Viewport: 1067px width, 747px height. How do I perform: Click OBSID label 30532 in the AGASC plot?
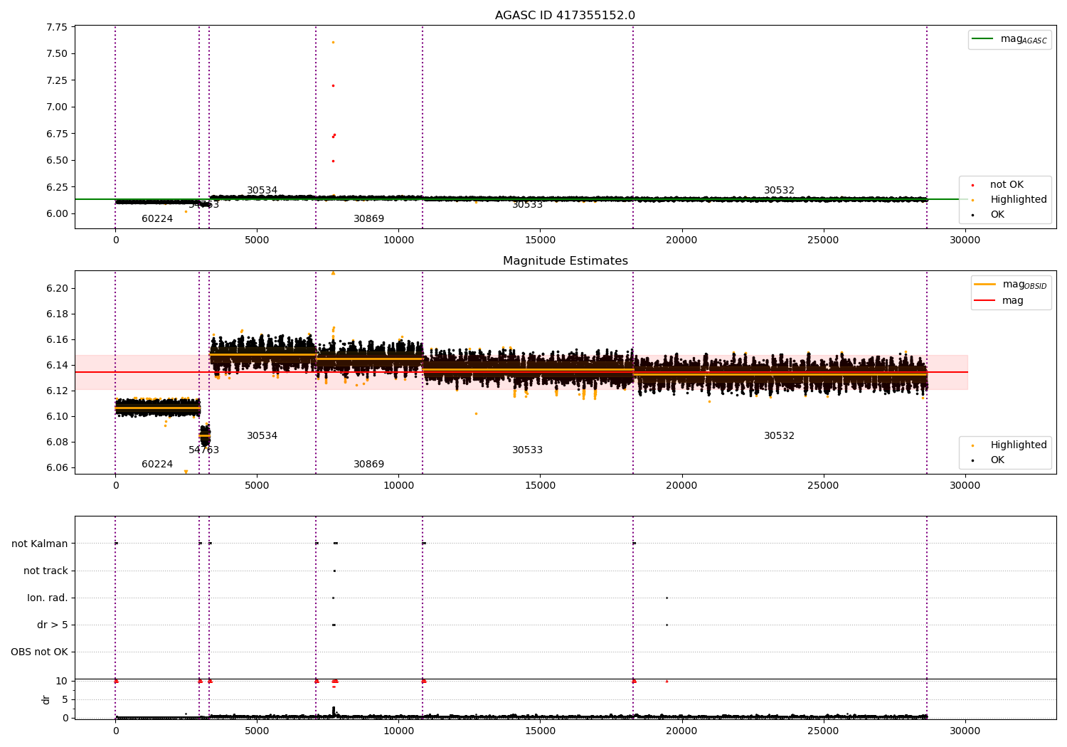click(779, 191)
